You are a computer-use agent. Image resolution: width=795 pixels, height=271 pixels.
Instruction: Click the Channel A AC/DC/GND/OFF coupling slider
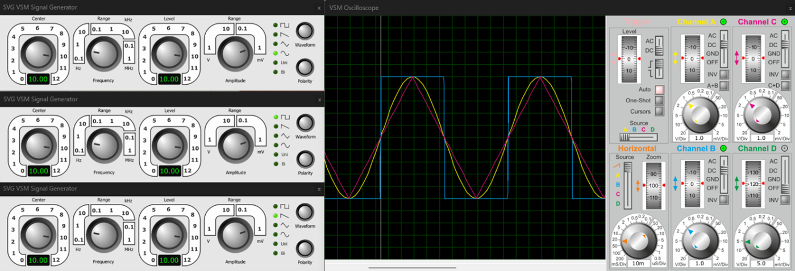(724, 48)
